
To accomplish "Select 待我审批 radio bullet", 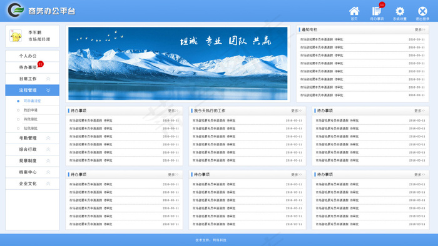I will click(18, 119).
